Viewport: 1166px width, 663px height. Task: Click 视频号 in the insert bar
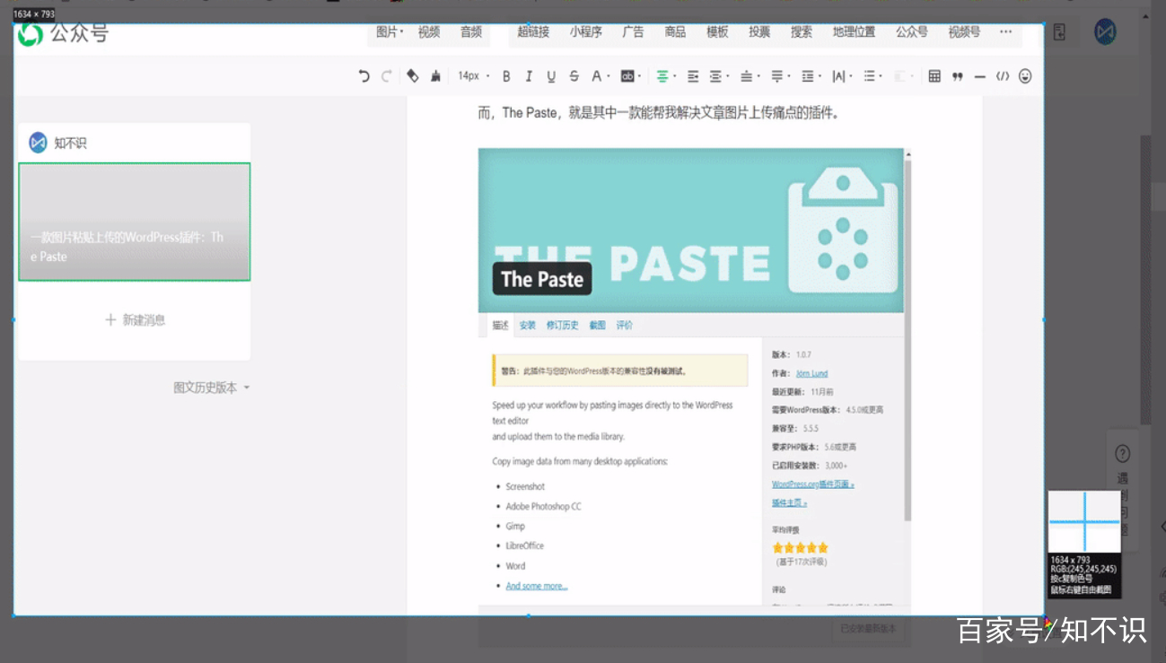(964, 32)
